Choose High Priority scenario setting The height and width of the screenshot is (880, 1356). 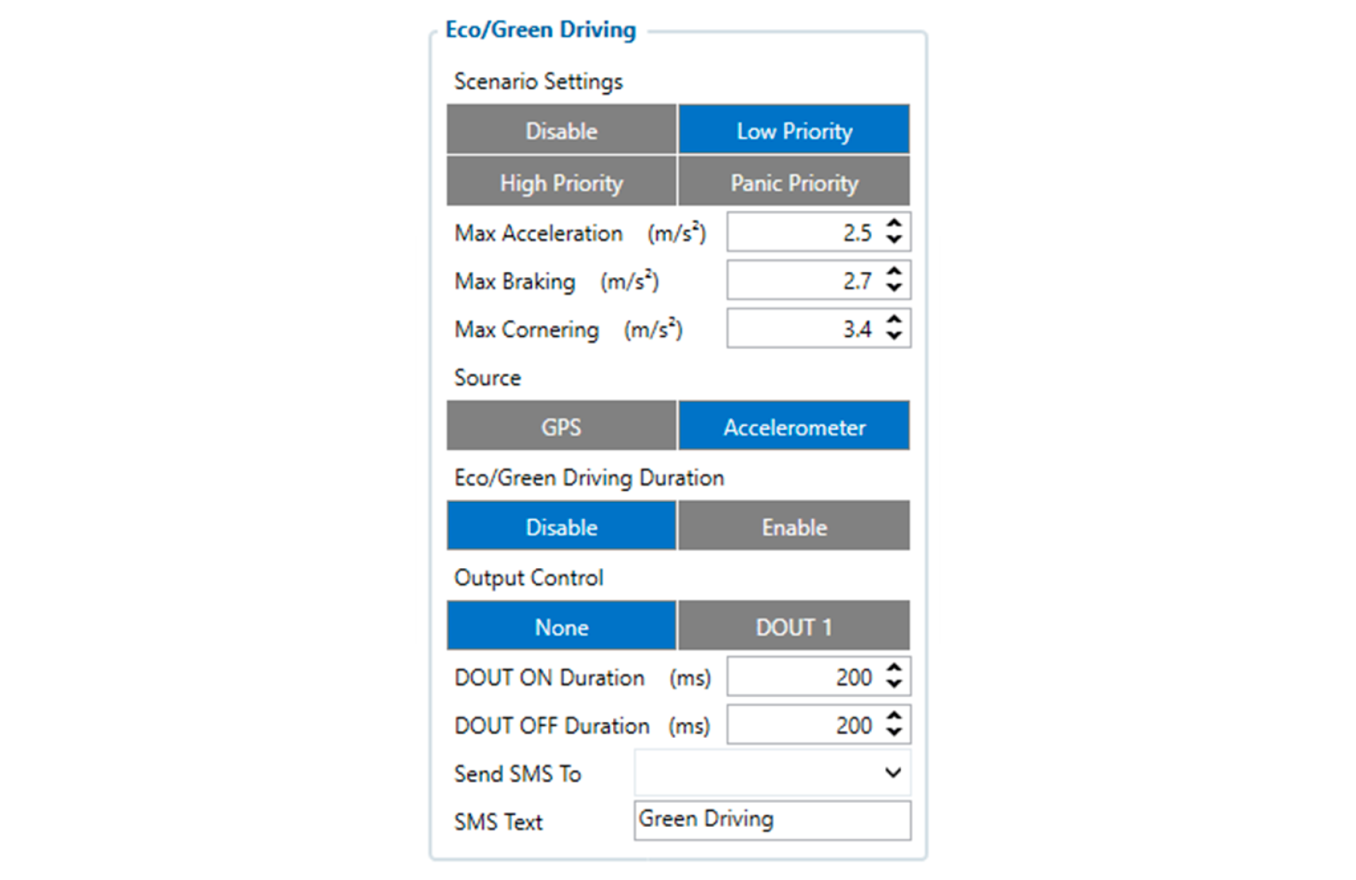pyautogui.click(x=561, y=182)
